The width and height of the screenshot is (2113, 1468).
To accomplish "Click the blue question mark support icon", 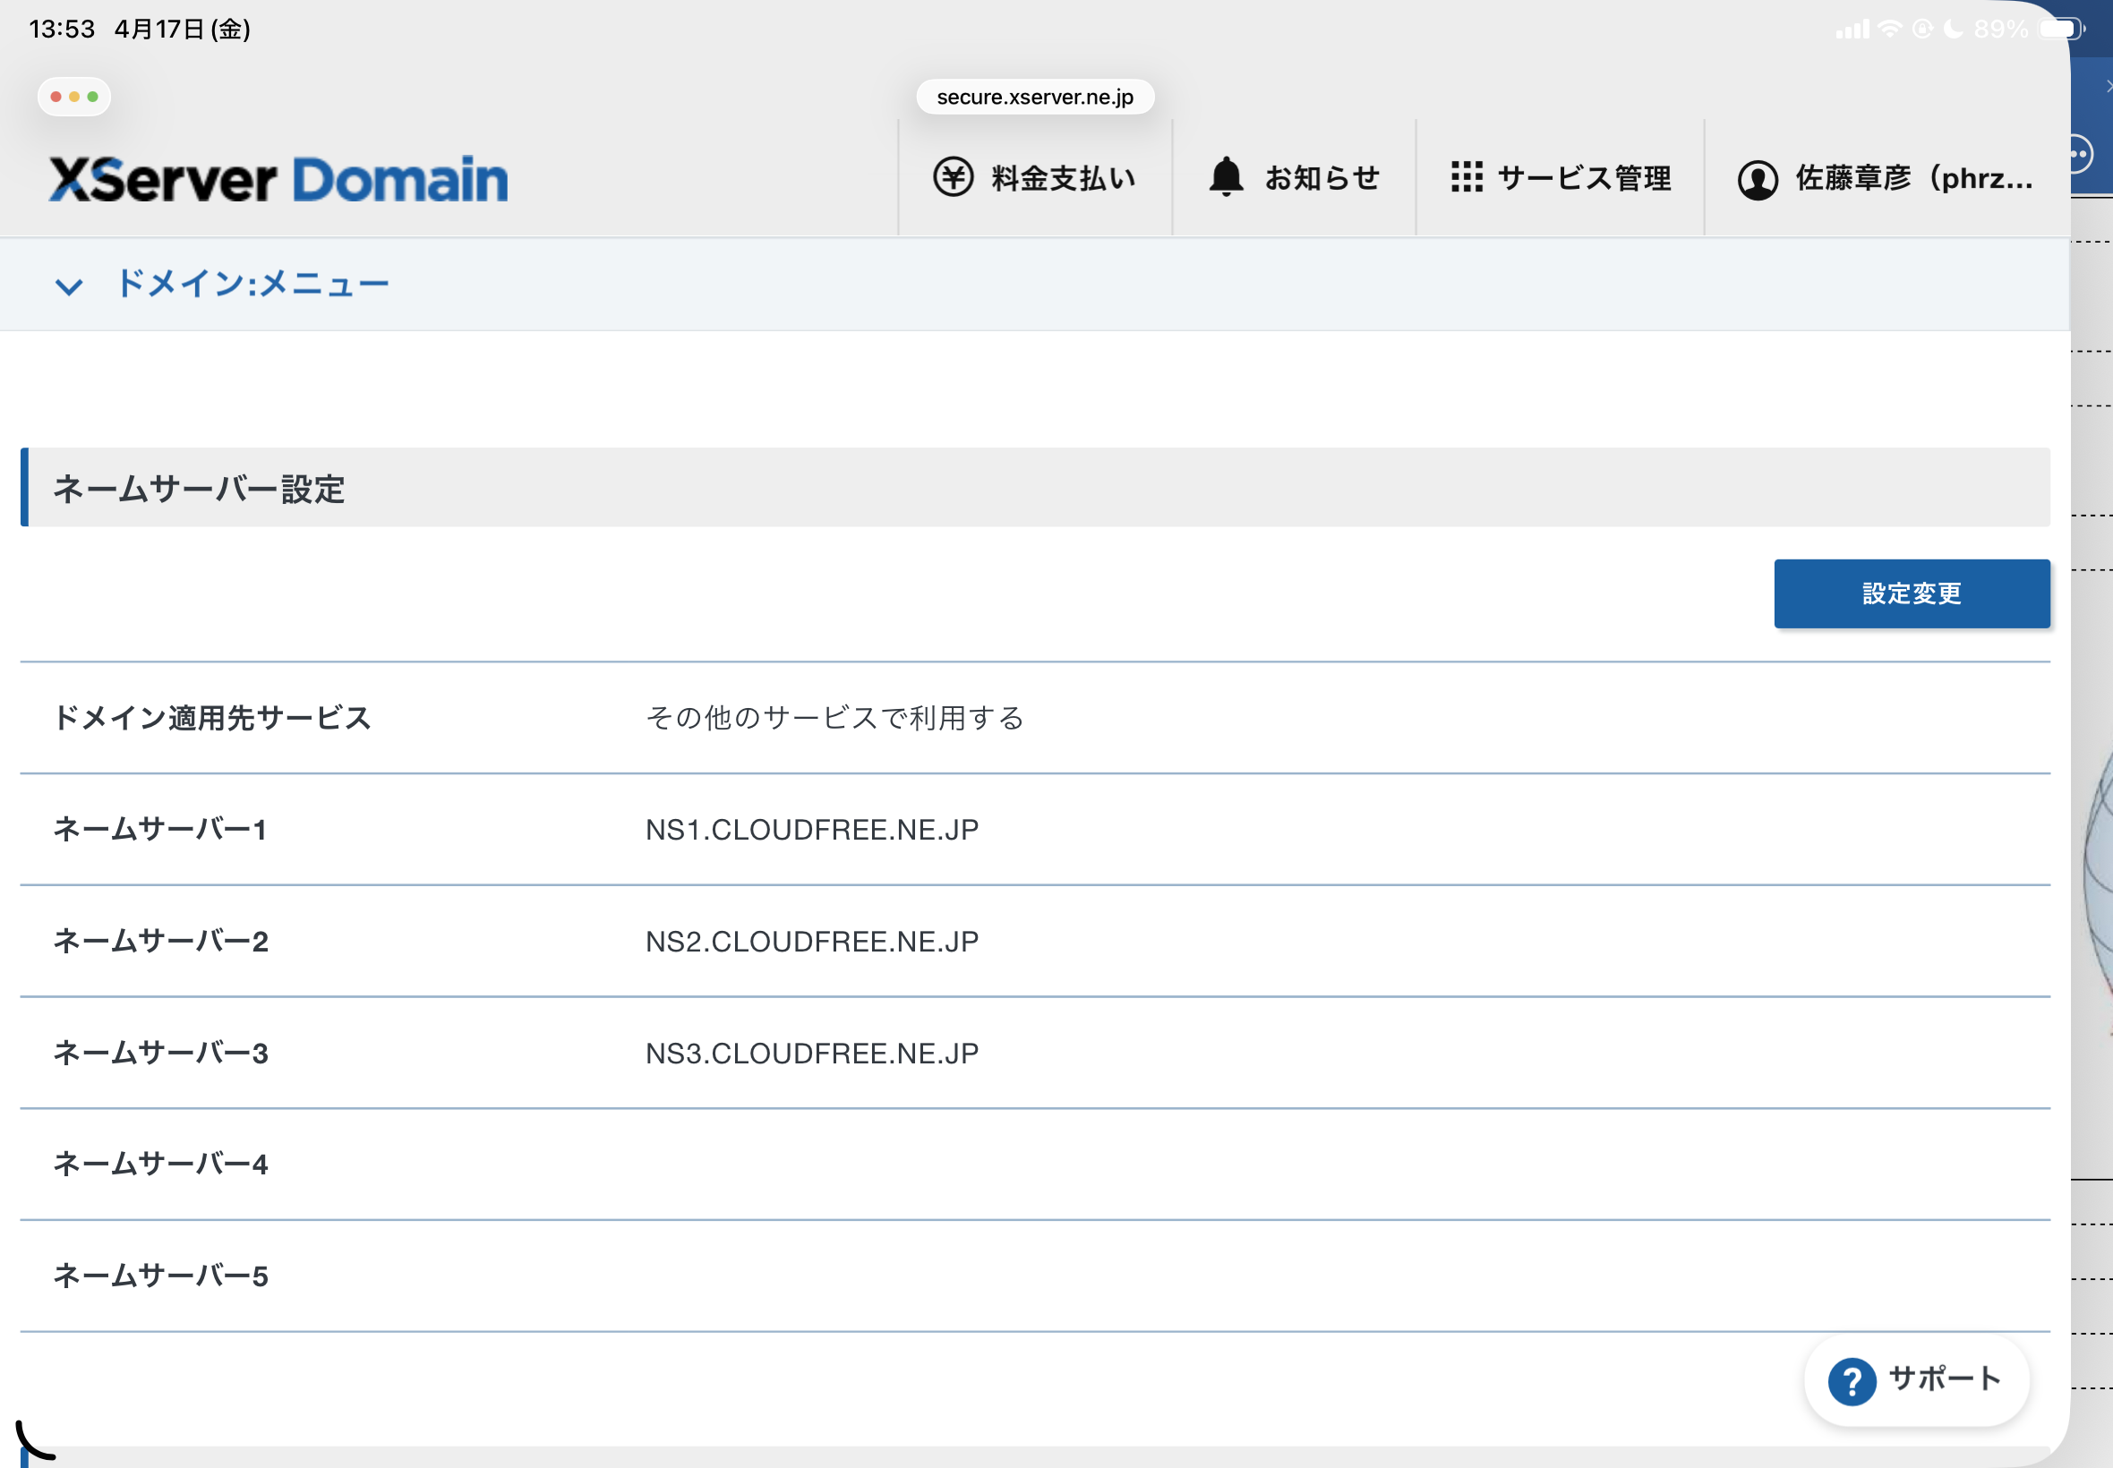I will pyautogui.click(x=1852, y=1380).
